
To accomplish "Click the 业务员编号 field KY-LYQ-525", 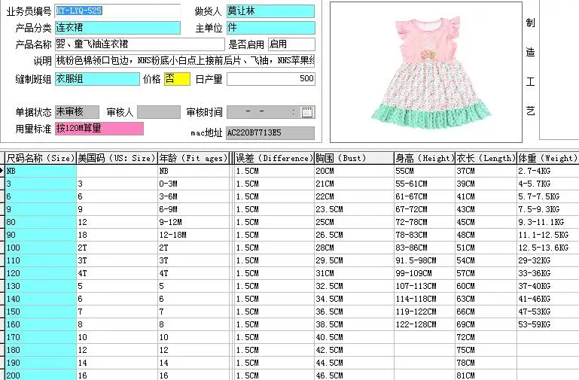I will click(x=117, y=11).
